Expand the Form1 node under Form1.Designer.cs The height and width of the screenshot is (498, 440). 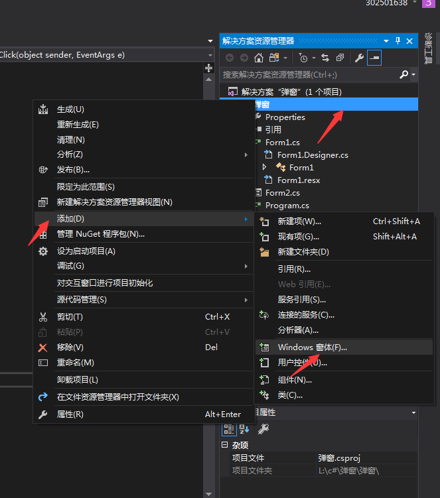point(265,168)
